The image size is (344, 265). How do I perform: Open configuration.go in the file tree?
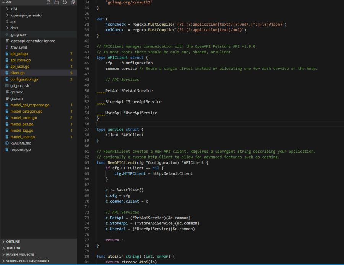[24, 79]
